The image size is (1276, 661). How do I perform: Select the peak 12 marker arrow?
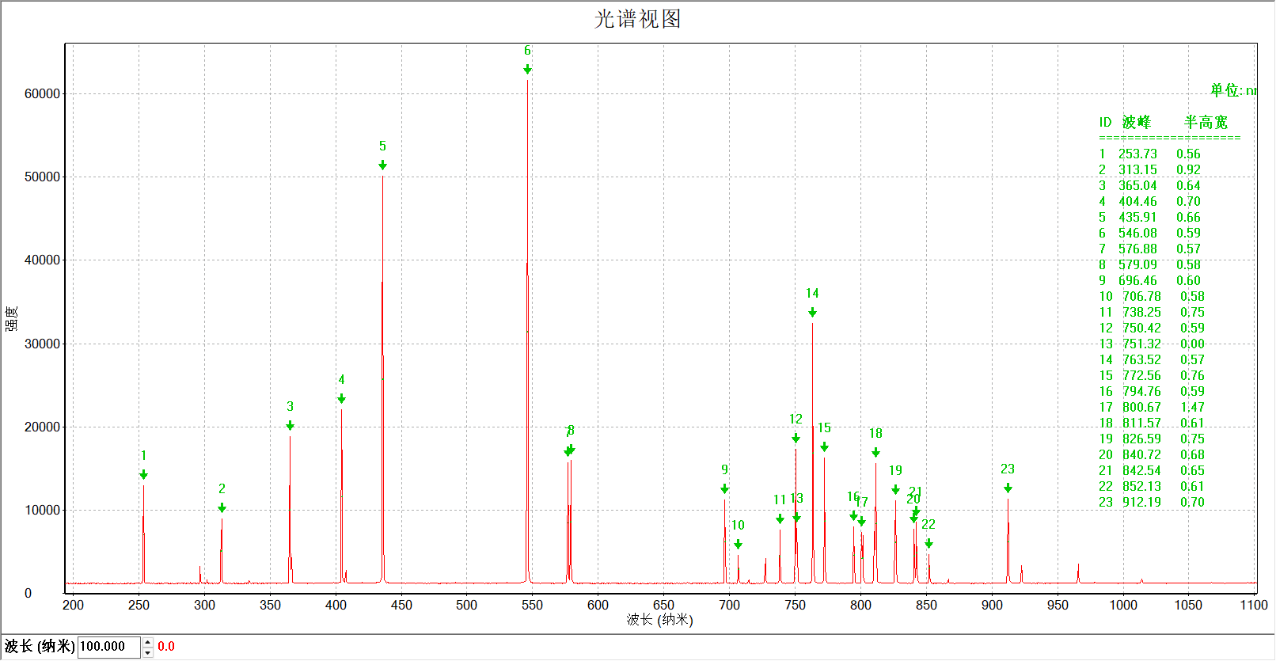796,439
